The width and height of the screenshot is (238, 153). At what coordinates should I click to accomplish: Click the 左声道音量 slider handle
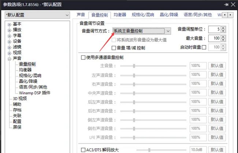[x=134, y=75]
